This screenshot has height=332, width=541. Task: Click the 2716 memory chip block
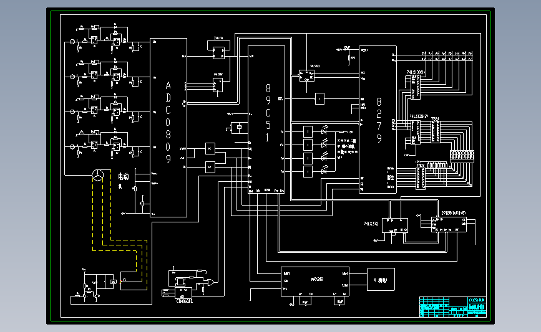coord(449,224)
